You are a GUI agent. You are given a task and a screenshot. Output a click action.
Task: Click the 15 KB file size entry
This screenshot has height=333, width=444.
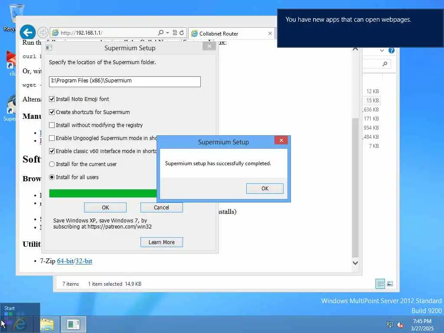[x=372, y=101]
